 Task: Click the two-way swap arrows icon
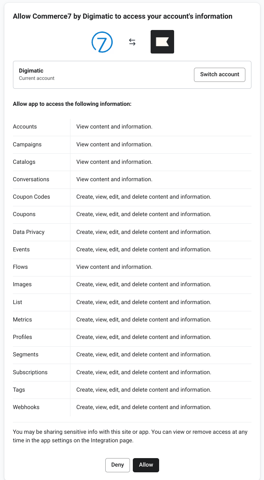click(132, 42)
